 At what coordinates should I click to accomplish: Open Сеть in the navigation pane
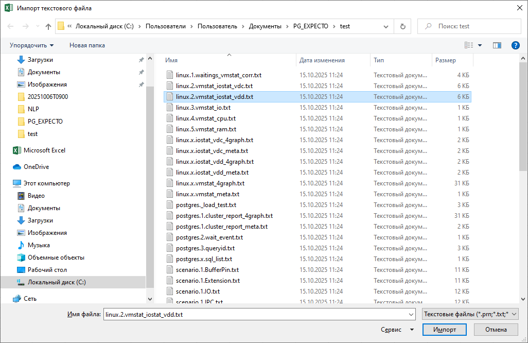click(x=30, y=299)
